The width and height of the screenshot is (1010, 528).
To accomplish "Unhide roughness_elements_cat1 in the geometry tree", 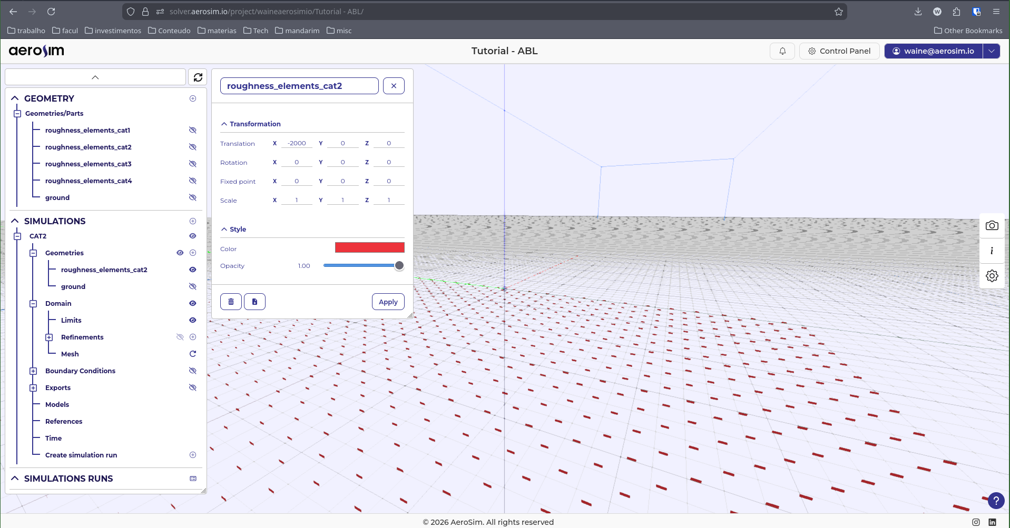I will (x=192, y=130).
